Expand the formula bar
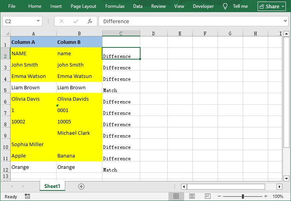 [x=286, y=21]
